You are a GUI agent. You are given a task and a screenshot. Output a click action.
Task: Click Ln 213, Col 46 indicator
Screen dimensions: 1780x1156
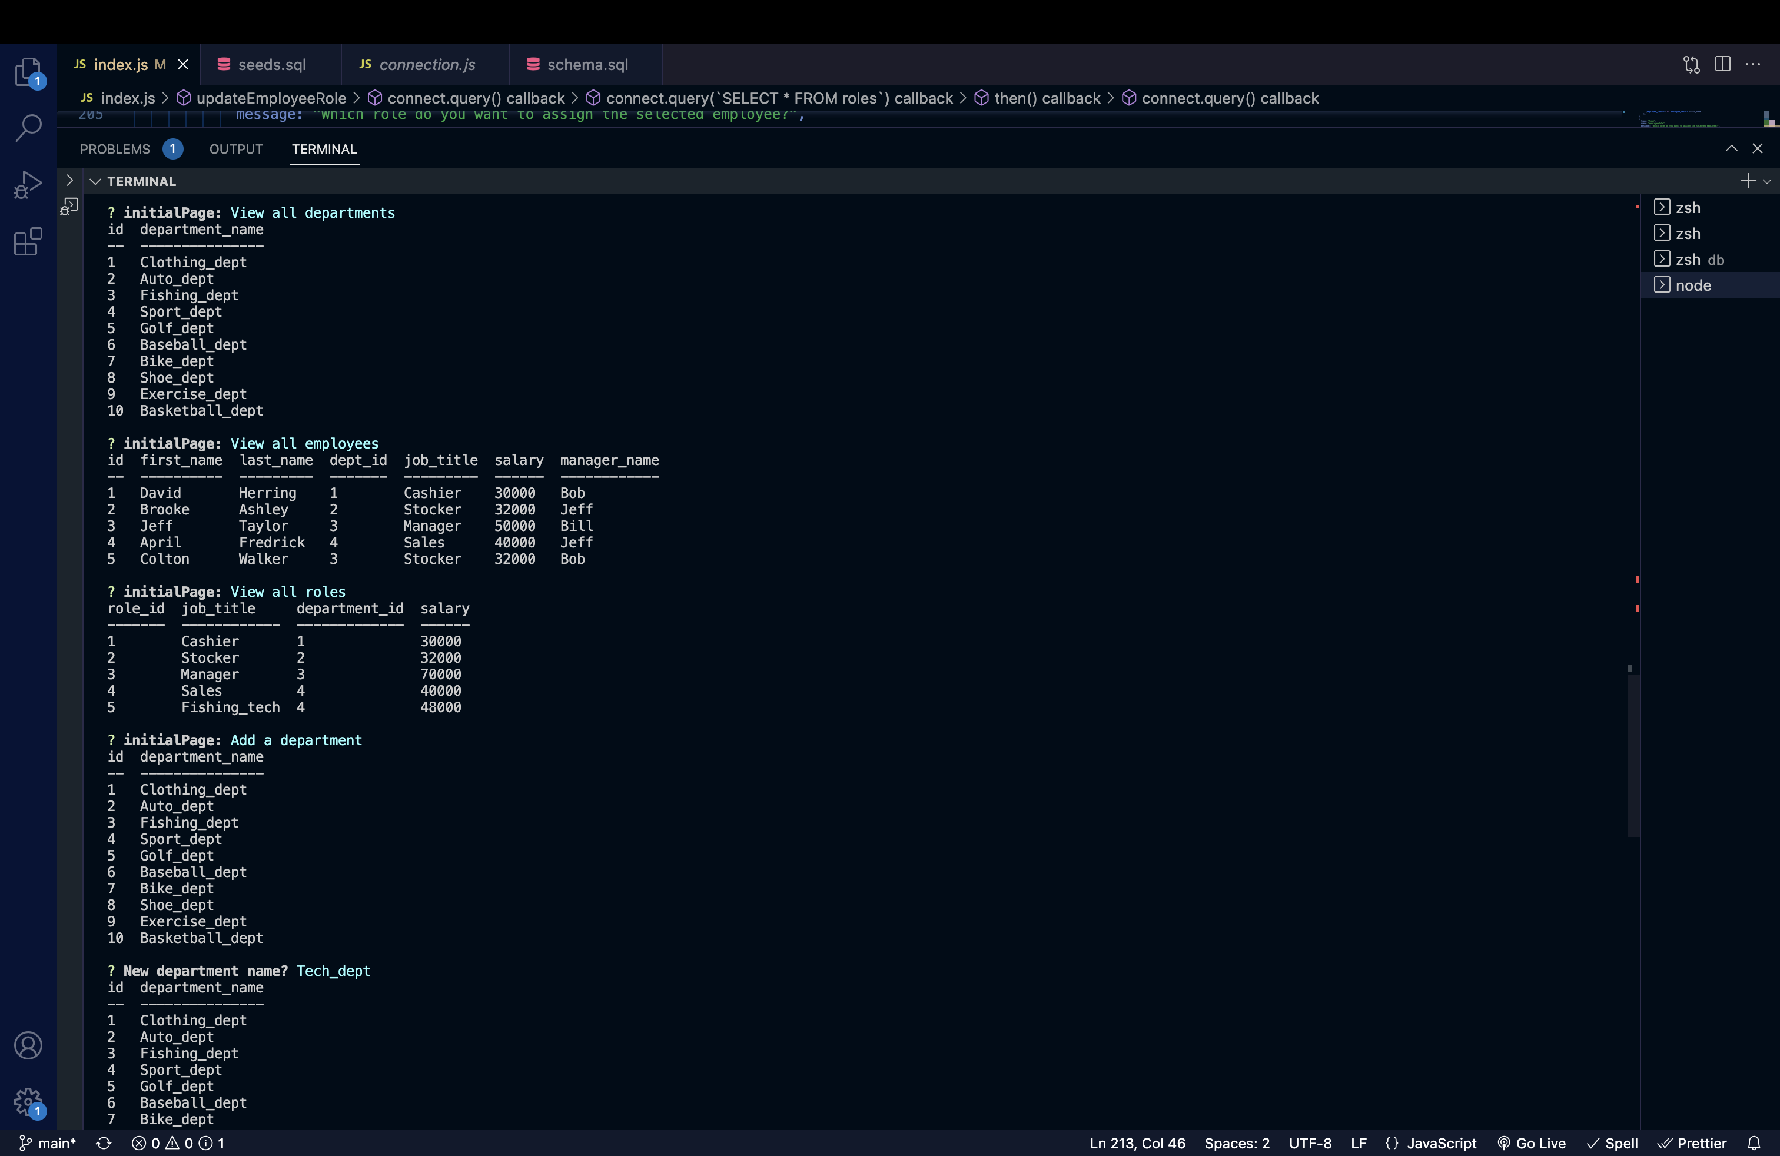(x=1137, y=1142)
